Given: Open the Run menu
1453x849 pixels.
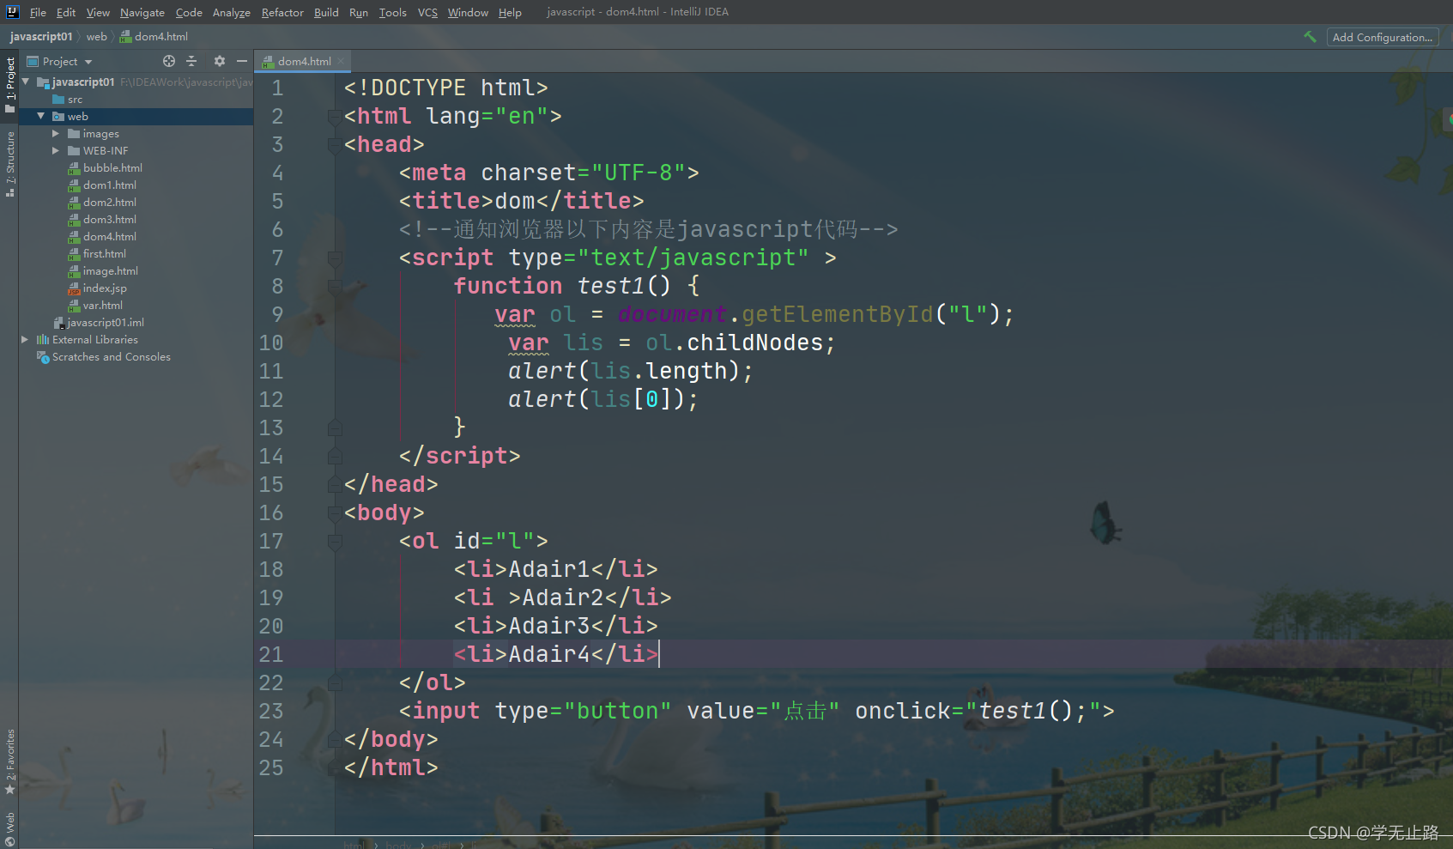Looking at the screenshot, I should click(359, 12).
